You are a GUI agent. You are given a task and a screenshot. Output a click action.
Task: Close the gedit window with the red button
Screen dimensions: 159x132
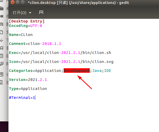[12, 2]
